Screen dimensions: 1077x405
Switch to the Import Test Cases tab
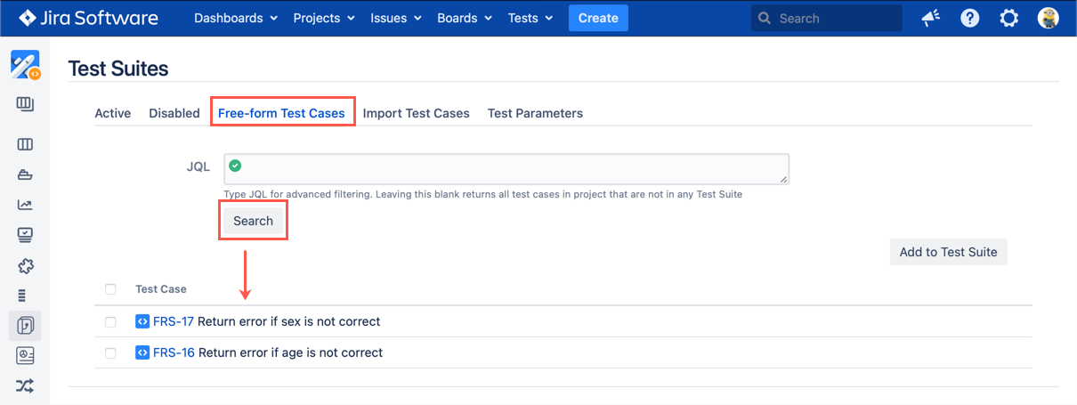(416, 113)
